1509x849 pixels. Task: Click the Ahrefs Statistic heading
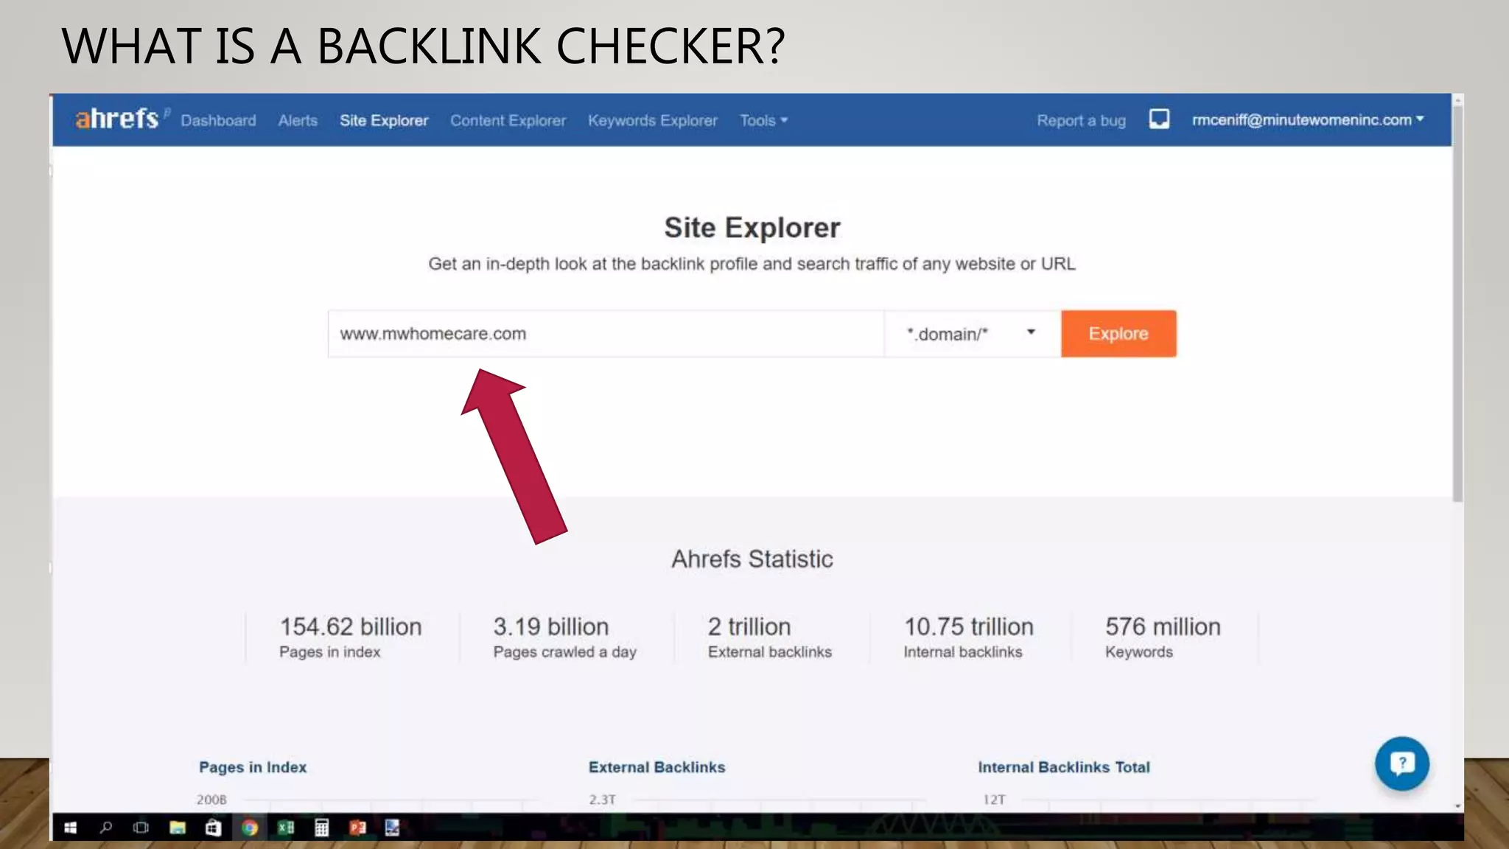coord(752,559)
